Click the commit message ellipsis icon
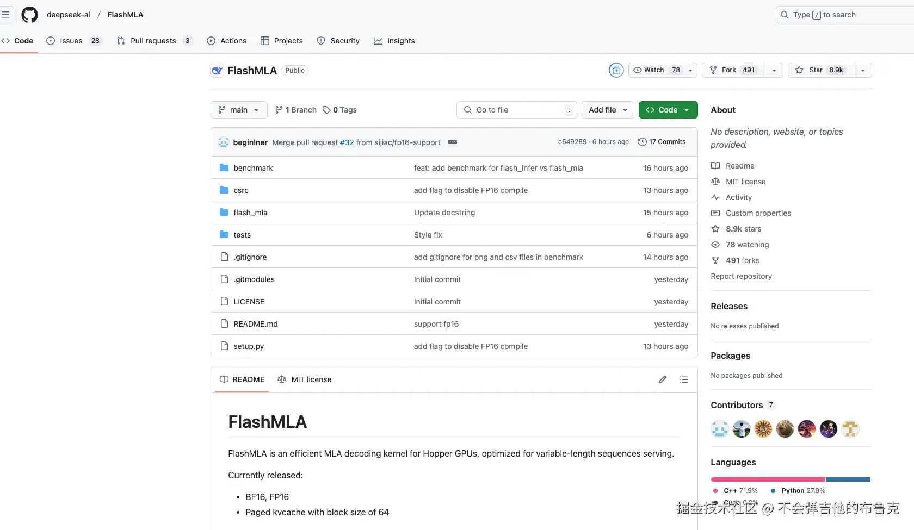Viewport: 914px width, 530px height. pyautogui.click(x=453, y=142)
